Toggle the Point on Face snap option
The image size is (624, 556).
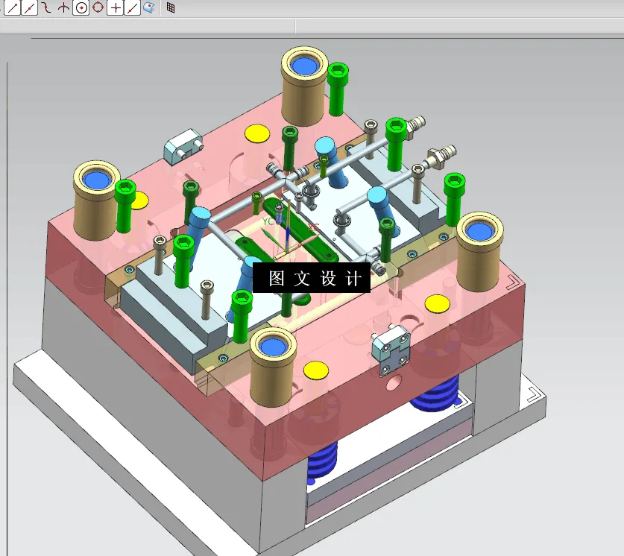(149, 7)
